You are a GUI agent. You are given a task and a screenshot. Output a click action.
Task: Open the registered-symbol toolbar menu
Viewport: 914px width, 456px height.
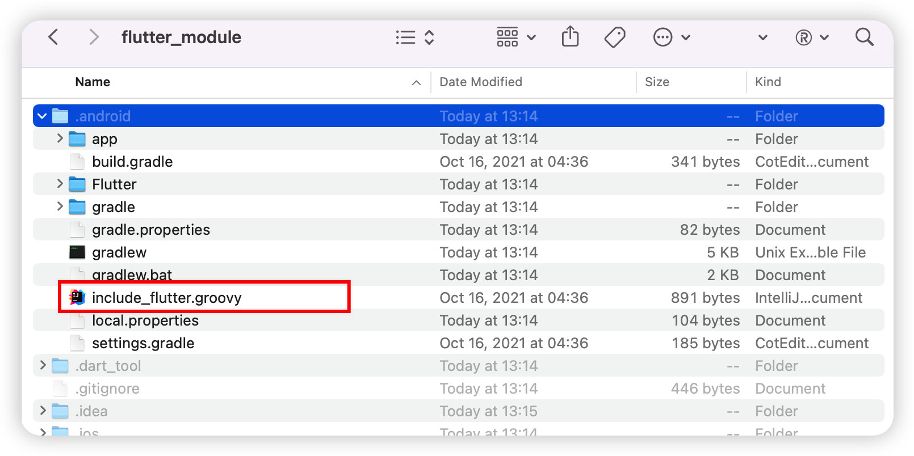pyautogui.click(x=812, y=37)
